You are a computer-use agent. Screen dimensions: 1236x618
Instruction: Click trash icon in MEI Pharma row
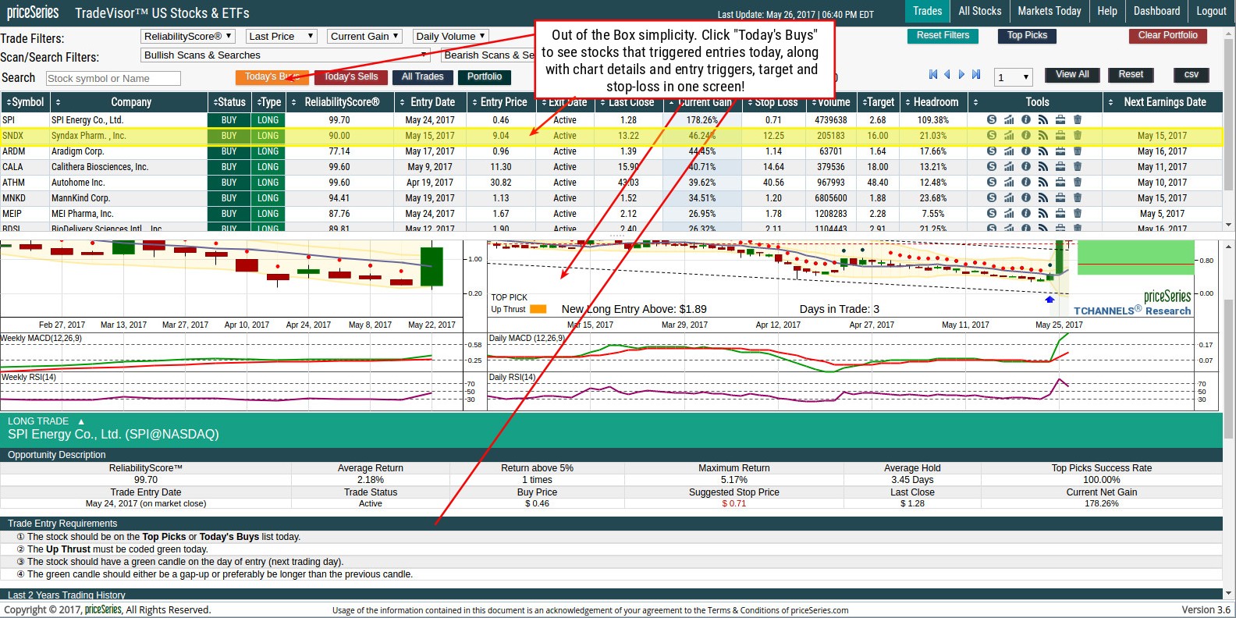[x=1078, y=213]
